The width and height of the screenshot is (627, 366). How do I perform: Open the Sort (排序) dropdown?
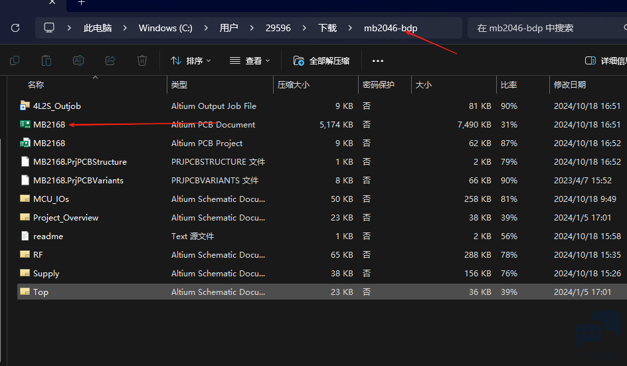pyautogui.click(x=191, y=61)
